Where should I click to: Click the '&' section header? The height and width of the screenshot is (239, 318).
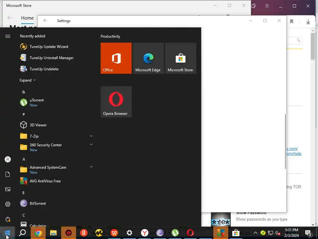[24, 92]
